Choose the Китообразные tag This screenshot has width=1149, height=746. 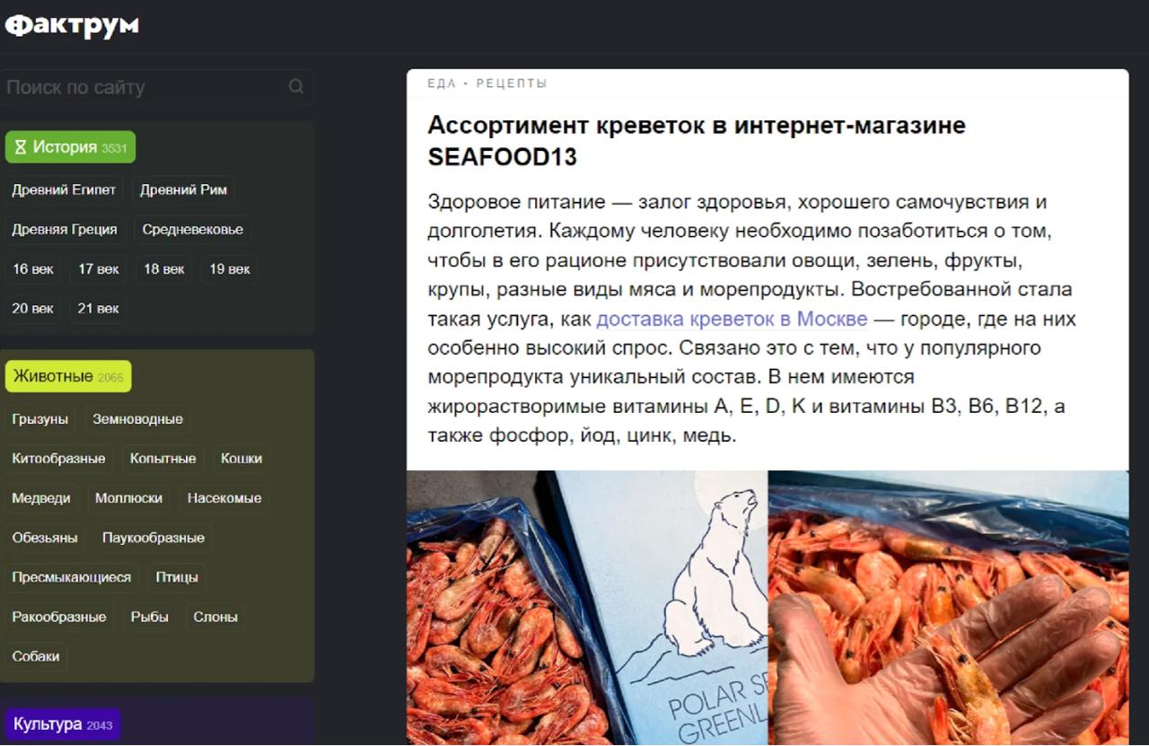58,458
